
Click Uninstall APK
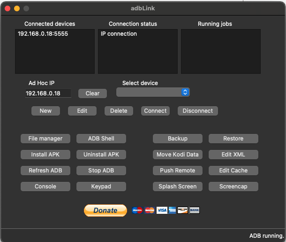pyautogui.click(x=101, y=155)
